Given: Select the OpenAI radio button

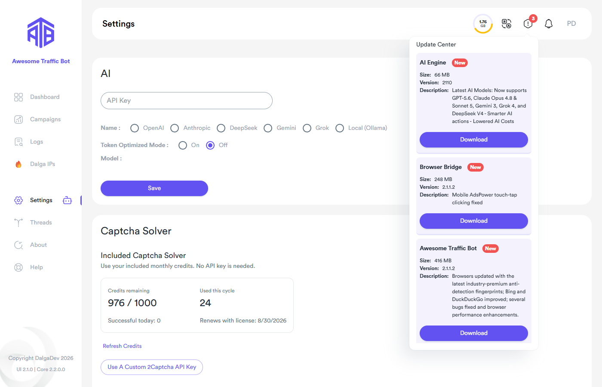Looking at the screenshot, I should point(135,128).
